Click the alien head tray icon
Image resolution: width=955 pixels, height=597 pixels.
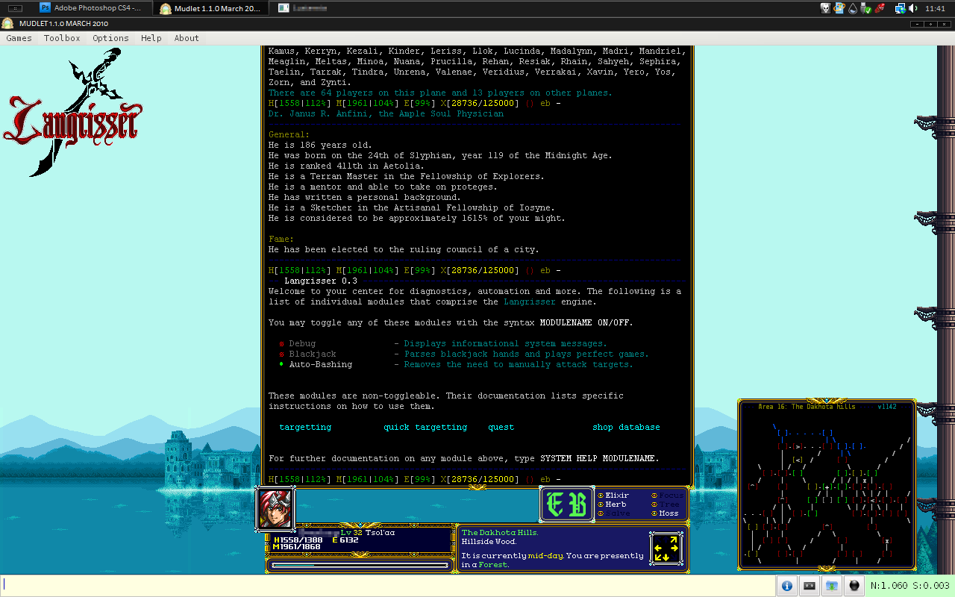[x=825, y=8]
